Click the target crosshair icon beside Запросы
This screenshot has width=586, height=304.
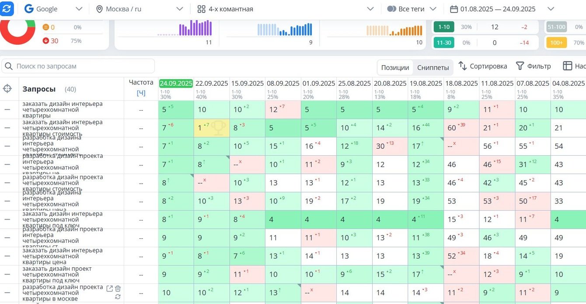pos(7,89)
